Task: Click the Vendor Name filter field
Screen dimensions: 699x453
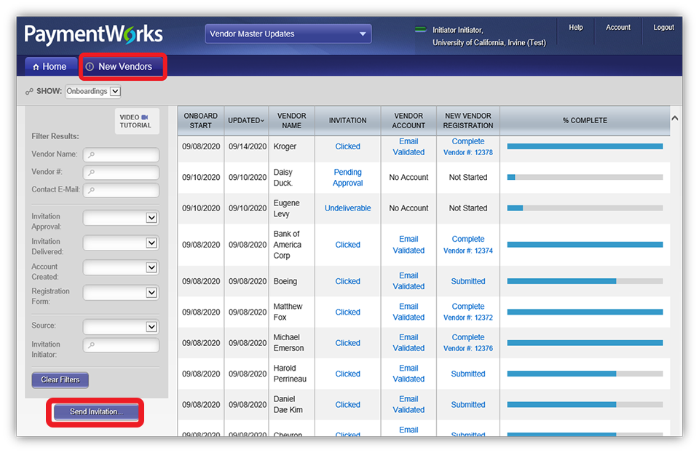Action: [121, 154]
